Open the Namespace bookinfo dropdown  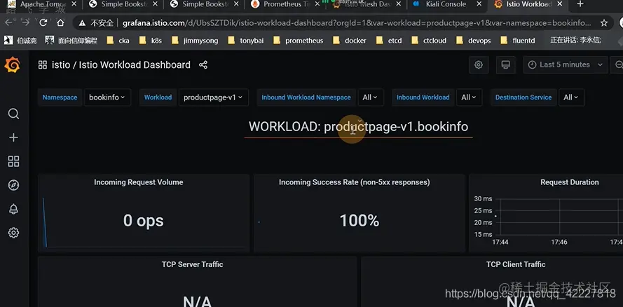pos(107,97)
